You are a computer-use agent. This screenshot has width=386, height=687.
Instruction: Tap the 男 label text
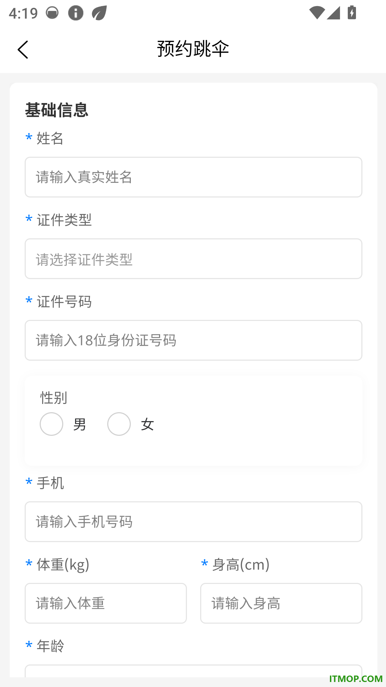(79, 425)
